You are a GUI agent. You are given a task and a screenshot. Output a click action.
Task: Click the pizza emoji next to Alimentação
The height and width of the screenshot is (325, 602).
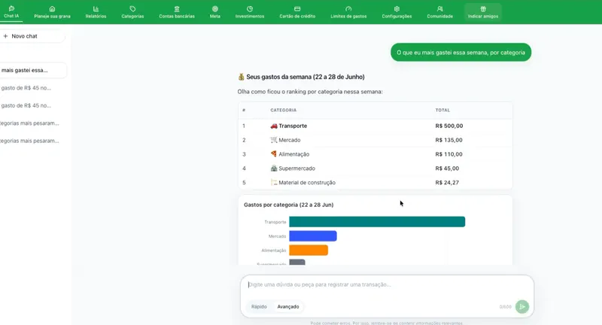point(274,154)
